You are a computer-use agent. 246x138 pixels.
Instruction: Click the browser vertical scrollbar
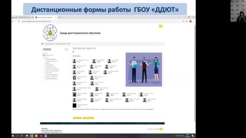coord(195,74)
